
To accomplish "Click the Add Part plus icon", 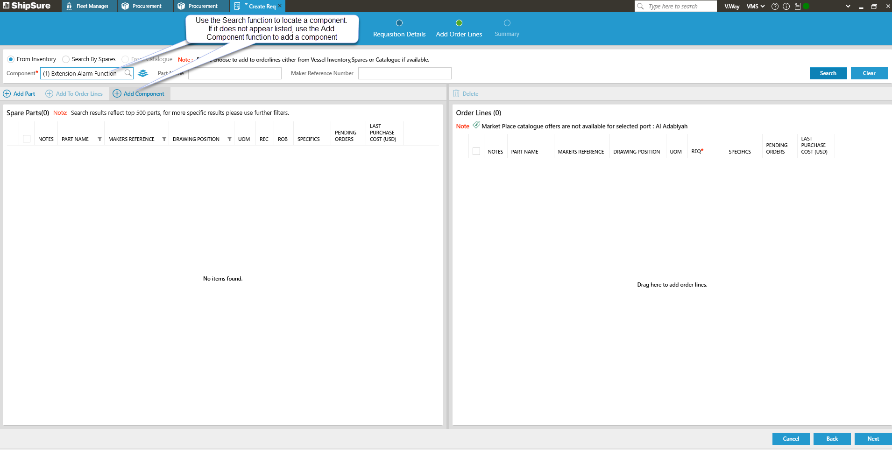I will (x=7, y=94).
